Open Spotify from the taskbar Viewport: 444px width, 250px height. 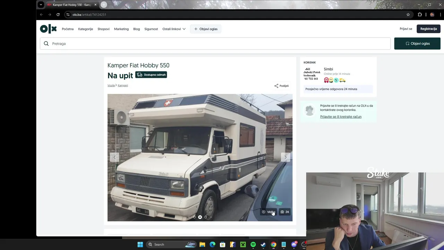[253, 244]
